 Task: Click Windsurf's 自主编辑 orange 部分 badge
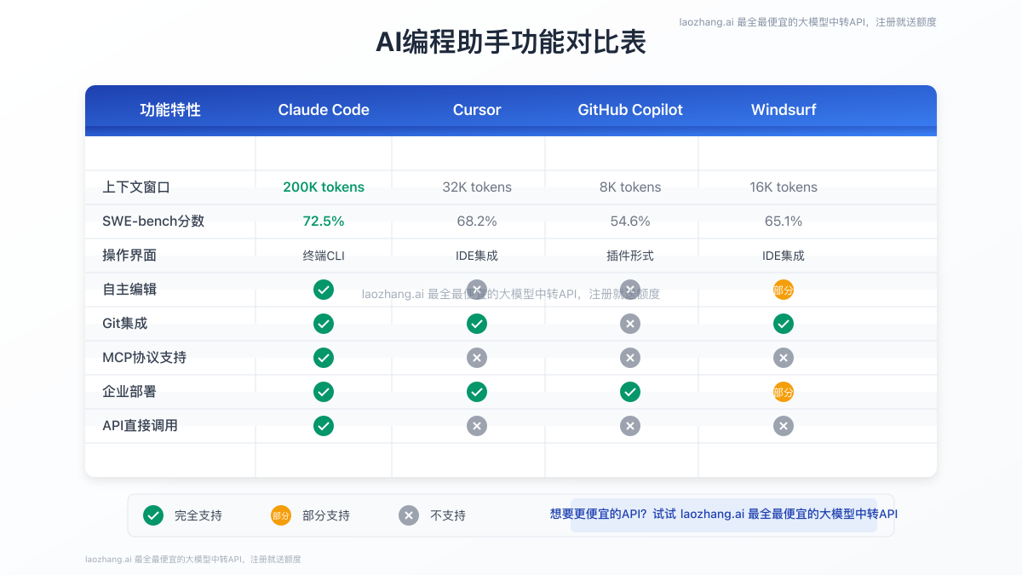click(x=784, y=290)
